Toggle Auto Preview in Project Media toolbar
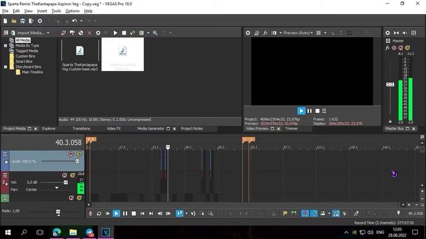 click(x=132, y=33)
